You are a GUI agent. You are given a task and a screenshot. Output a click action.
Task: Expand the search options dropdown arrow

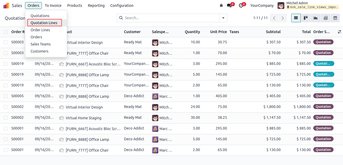pos(223,18)
